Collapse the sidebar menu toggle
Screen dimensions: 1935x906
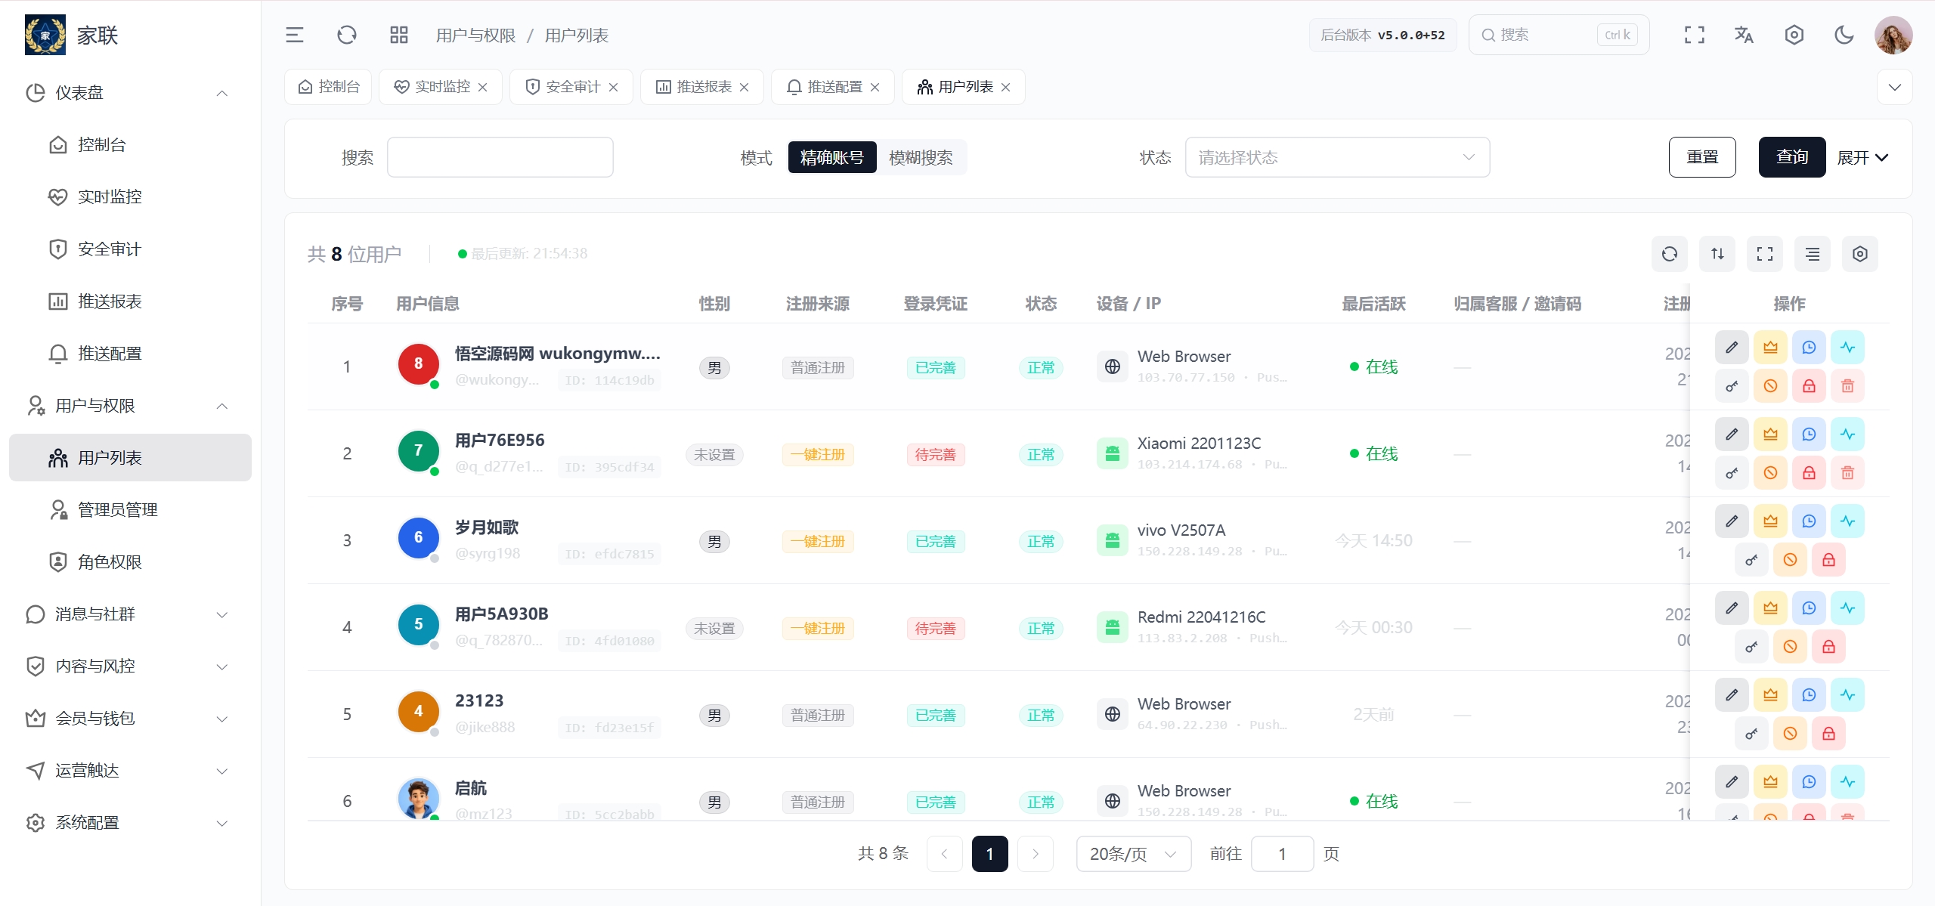click(295, 35)
